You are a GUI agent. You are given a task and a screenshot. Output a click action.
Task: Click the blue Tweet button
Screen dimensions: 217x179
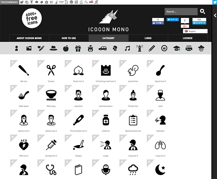coord(173,20)
